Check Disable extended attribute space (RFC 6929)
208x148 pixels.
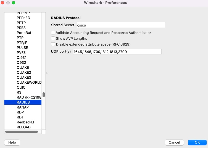pos(53,44)
